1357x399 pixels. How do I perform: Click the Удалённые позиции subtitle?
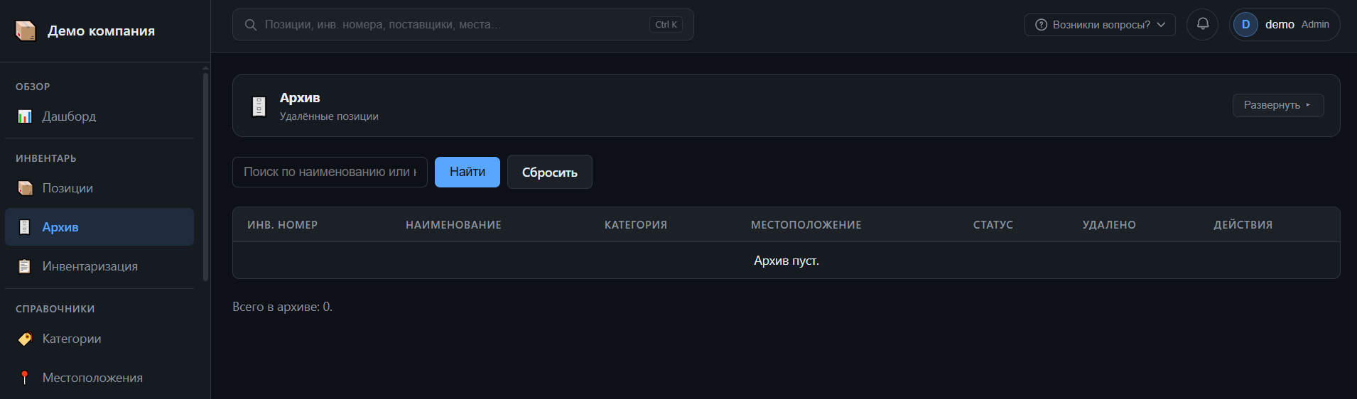pyautogui.click(x=329, y=116)
